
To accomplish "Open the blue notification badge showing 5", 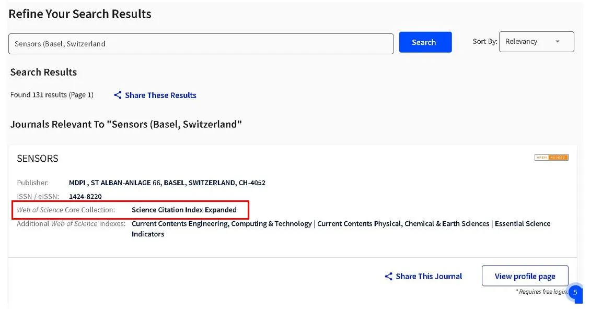I will [x=575, y=293].
